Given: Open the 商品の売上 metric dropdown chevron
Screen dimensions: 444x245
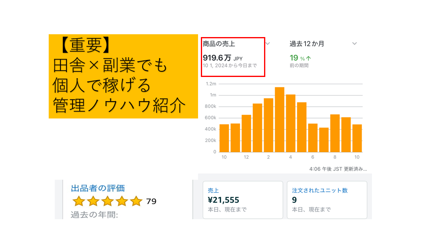Looking at the screenshot, I should tap(268, 44).
